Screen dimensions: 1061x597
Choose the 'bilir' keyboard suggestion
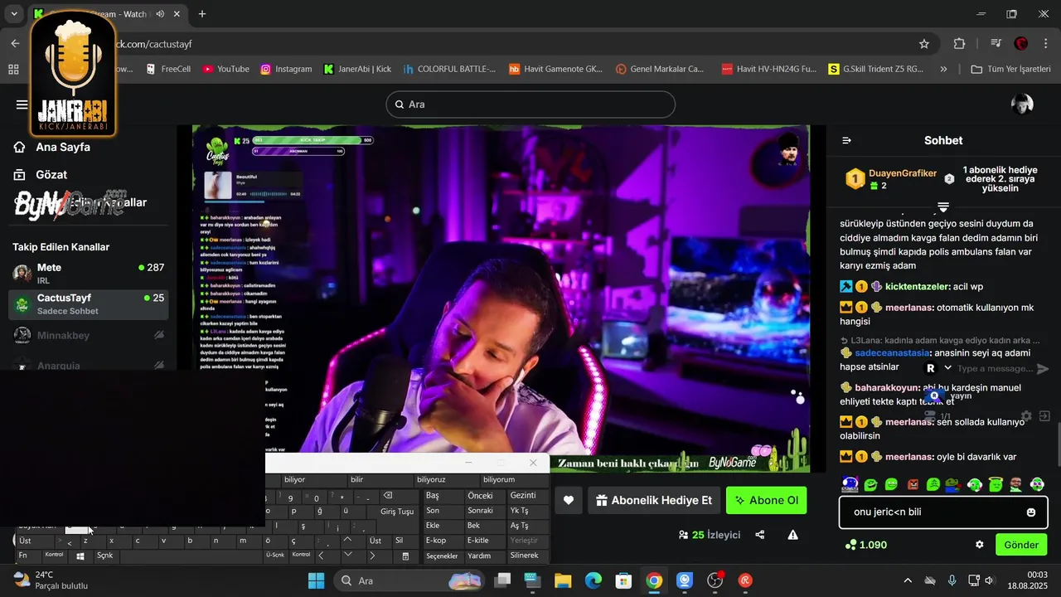coord(381,480)
